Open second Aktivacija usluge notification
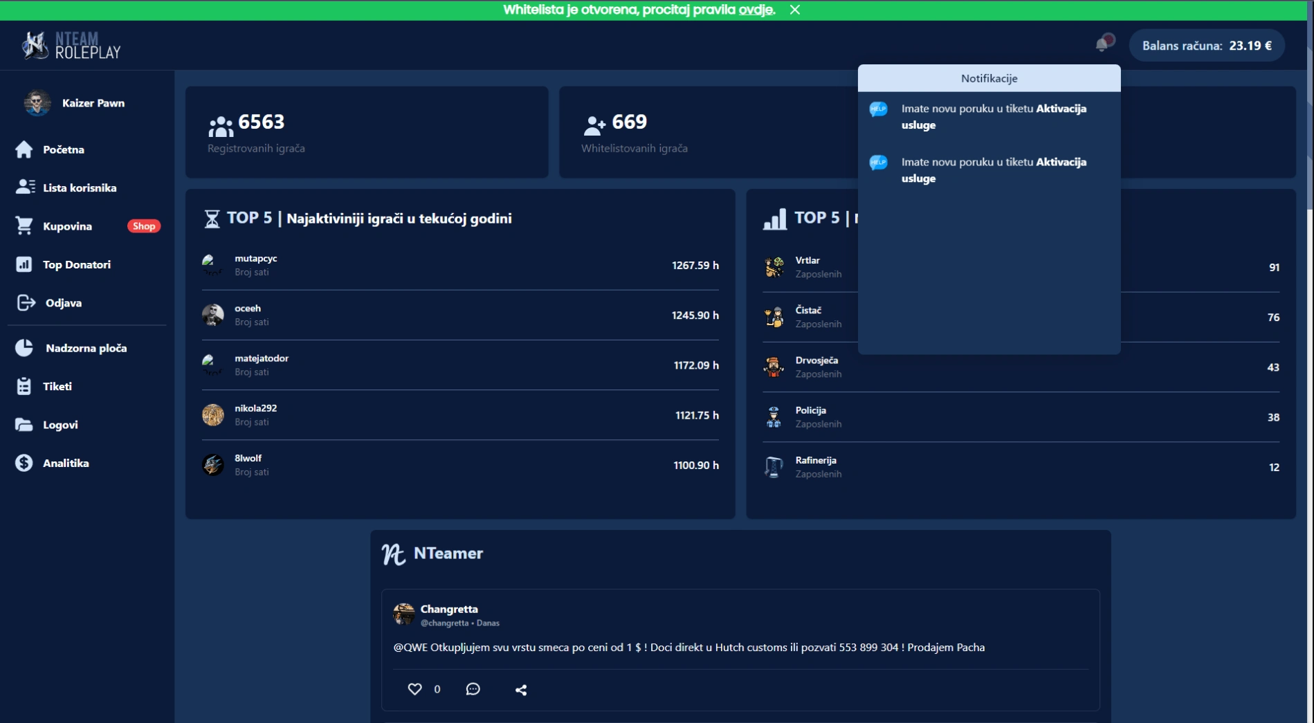1314x723 pixels. click(x=989, y=170)
